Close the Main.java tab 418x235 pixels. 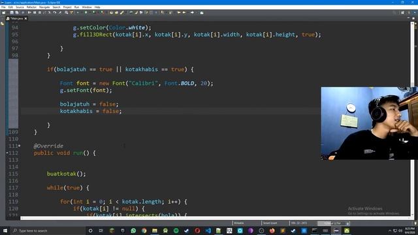pos(25,18)
